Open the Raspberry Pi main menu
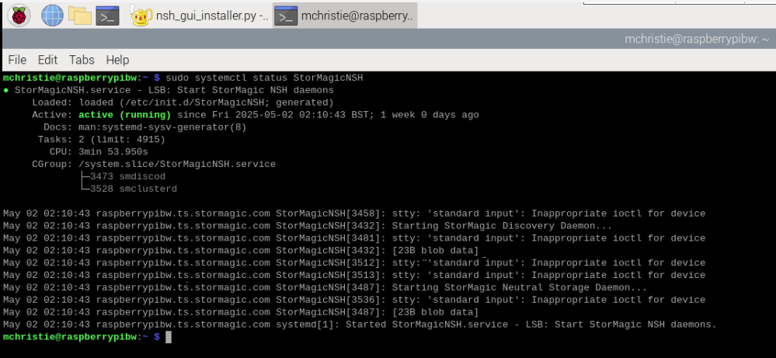This screenshot has height=358, width=776. pos(19,16)
